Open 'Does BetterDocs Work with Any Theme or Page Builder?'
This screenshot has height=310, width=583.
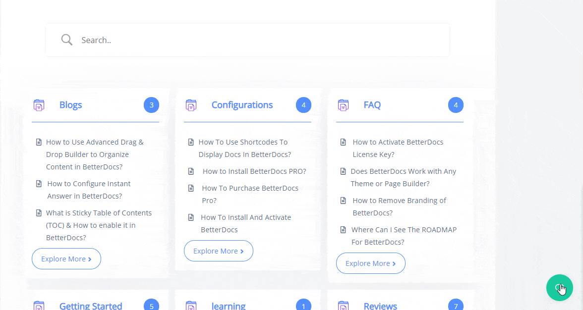(403, 177)
